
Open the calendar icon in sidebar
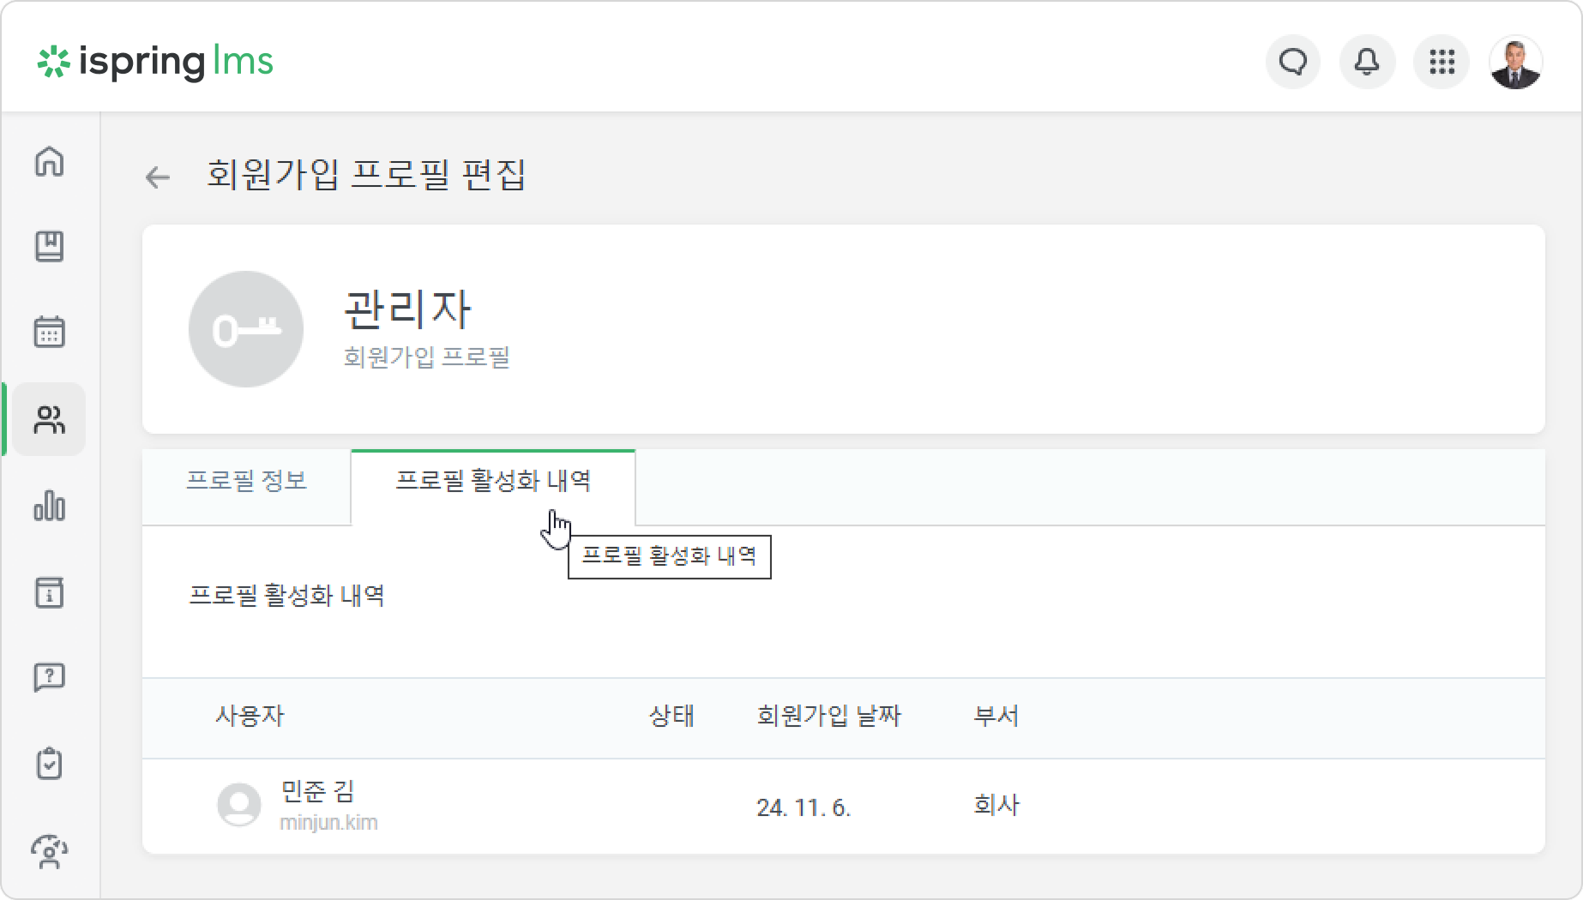50,332
